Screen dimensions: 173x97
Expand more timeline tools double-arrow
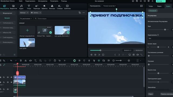point(65,61)
